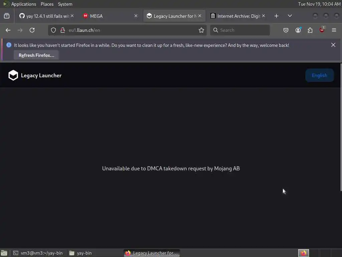Close the MEGA tab
The image size is (342, 257).
(136, 16)
